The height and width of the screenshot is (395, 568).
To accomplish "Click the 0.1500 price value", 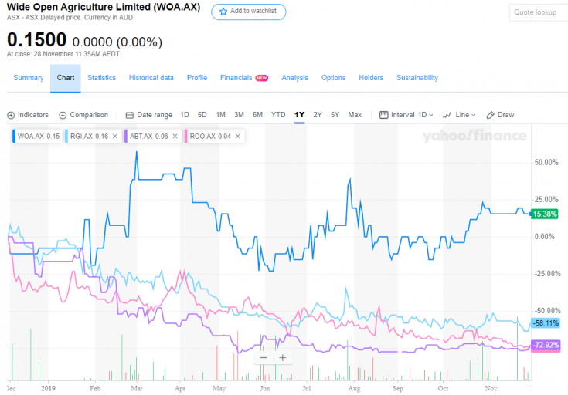I will 36,40.
